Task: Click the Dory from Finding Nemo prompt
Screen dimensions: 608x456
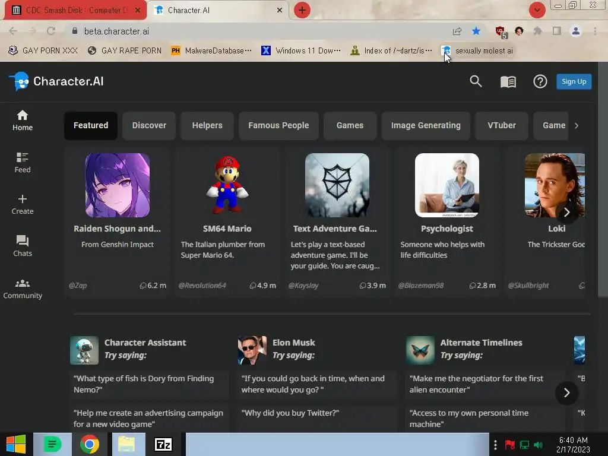Action: (149, 384)
